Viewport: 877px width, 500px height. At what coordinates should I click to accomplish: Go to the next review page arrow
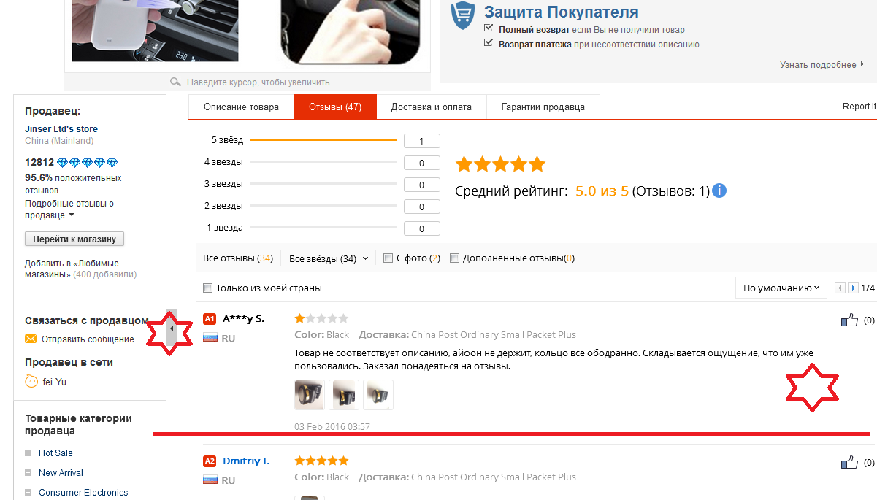tap(853, 288)
